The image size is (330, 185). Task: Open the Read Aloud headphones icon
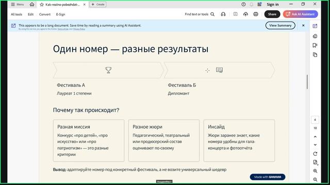pyautogui.click(x=223, y=14)
